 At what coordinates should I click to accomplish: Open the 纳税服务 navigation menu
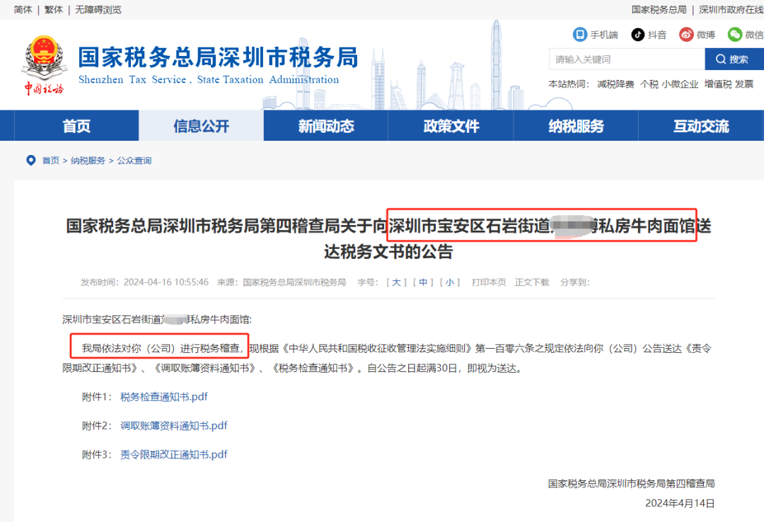tap(576, 127)
